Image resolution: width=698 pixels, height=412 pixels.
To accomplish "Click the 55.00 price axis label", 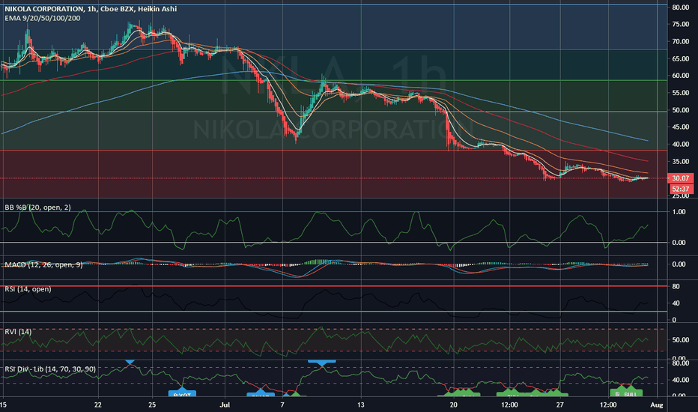I will point(681,93).
